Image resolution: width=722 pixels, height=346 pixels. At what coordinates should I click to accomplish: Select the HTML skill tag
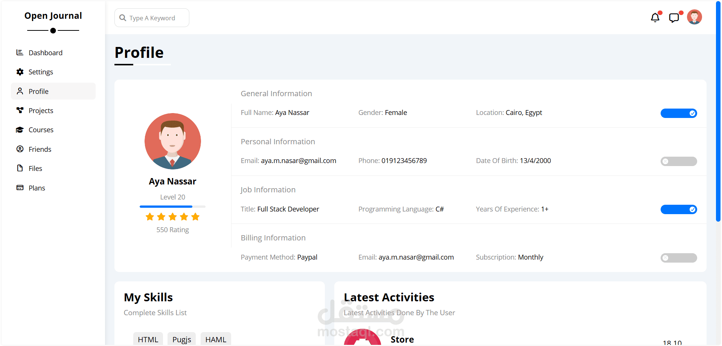[x=148, y=339]
